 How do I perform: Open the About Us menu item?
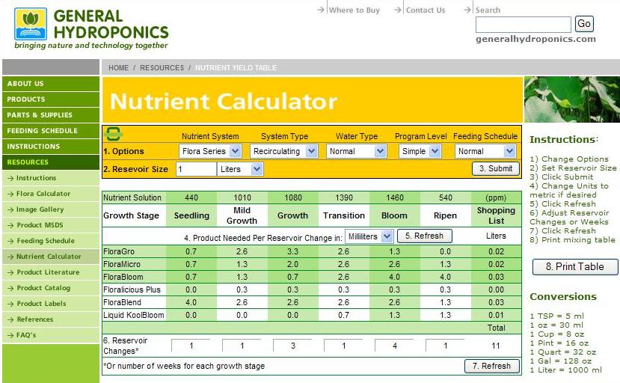[51, 84]
